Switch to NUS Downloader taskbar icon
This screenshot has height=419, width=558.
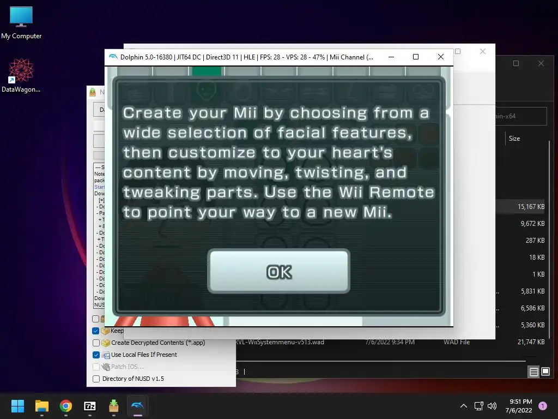pos(113,406)
